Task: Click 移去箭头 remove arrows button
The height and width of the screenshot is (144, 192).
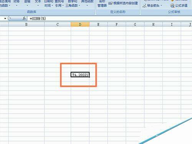Action: [x=152, y=6]
